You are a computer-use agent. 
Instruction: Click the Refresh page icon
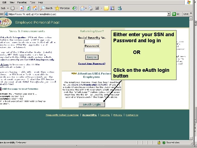pyautogui.click(x=28, y=8)
